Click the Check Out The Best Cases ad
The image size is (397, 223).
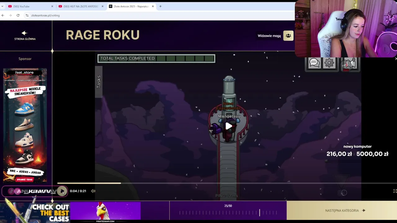tap(35, 212)
